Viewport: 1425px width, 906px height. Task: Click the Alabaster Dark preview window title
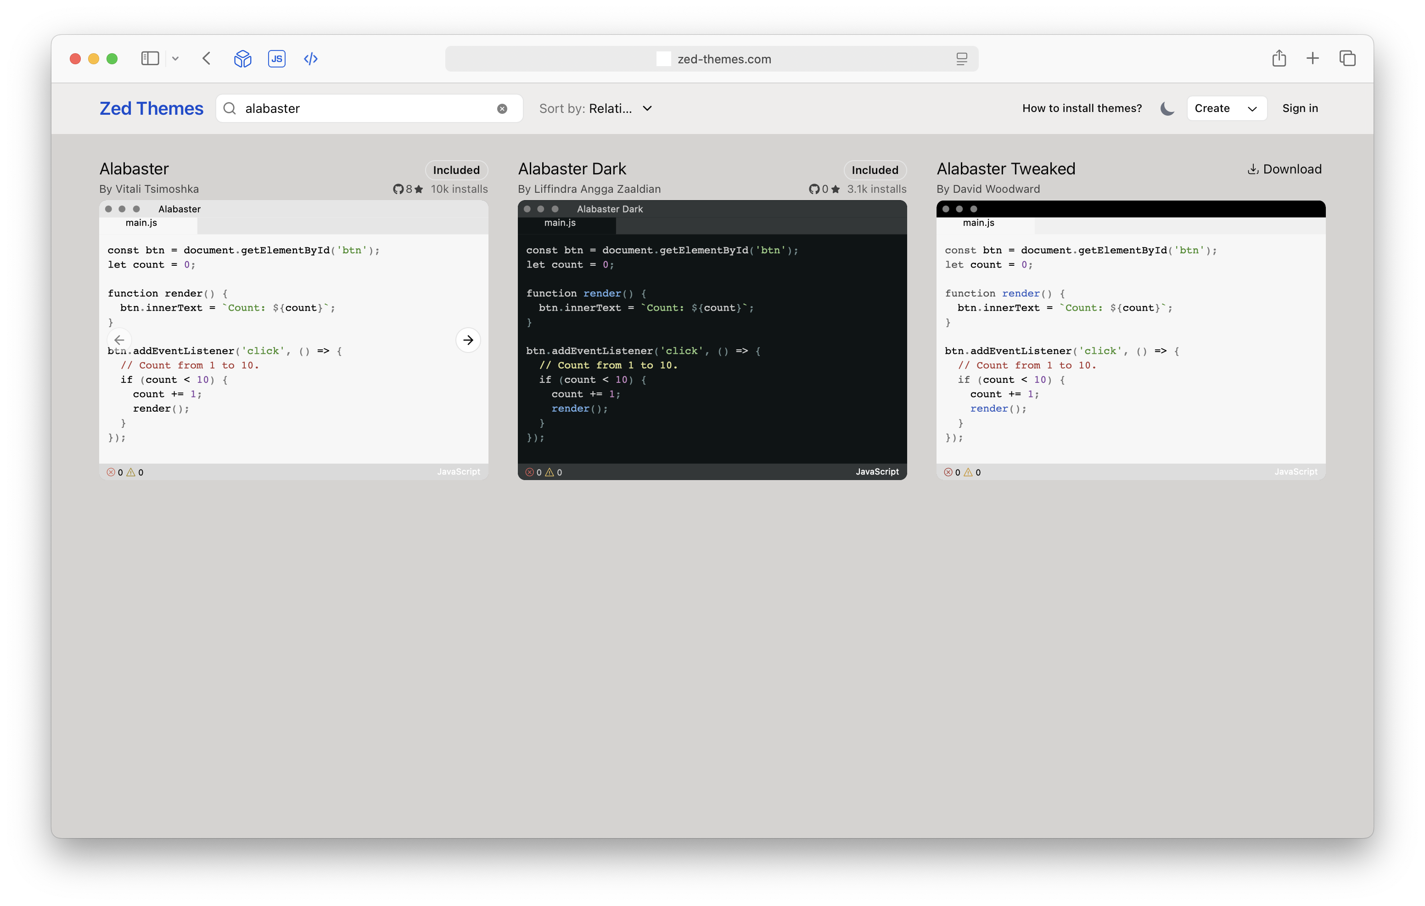(610, 209)
